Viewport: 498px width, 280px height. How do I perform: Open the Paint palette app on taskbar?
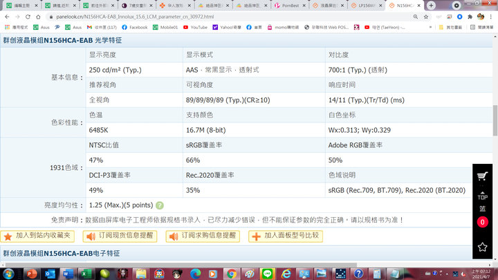(x=249, y=274)
